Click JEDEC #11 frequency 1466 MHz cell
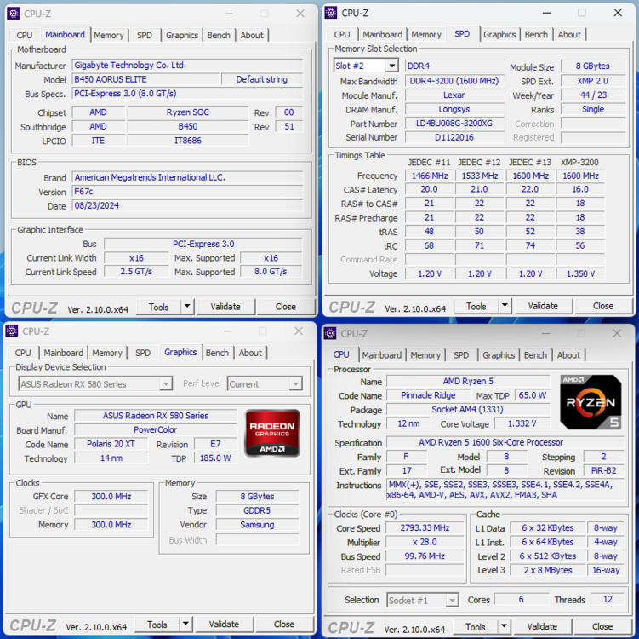 tap(430, 176)
